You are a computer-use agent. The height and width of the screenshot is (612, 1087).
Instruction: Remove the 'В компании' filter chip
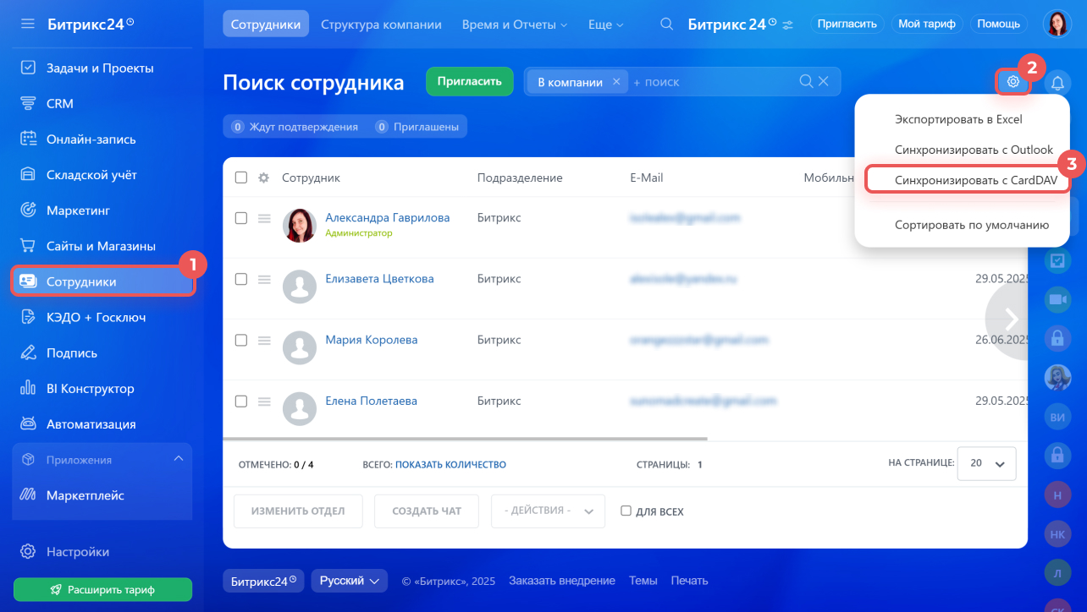[x=616, y=82]
